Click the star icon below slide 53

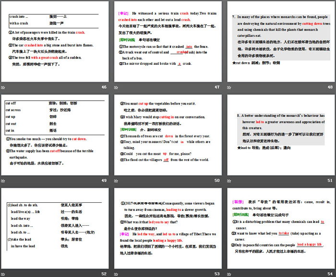(x=116, y=274)
